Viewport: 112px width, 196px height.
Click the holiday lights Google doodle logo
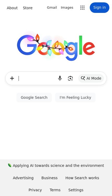pyautogui.click(x=56, y=46)
